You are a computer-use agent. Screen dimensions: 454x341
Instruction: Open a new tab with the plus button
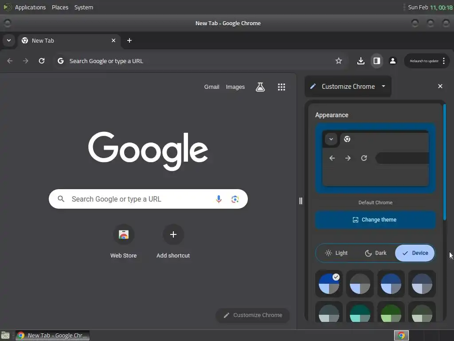[129, 40]
